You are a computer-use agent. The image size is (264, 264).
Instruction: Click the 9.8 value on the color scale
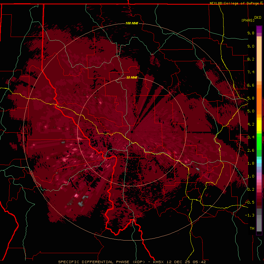point(251,33)
